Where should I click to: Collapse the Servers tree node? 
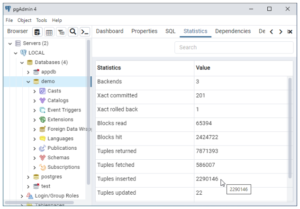[10, 44]
